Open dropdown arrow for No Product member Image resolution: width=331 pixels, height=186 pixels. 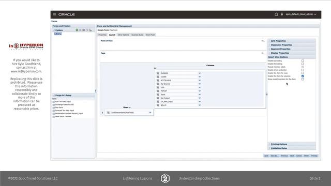pyautogui.click(x=200, y=98)
